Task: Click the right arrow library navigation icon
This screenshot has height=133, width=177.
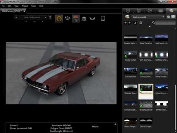Action: click(130, 23)
